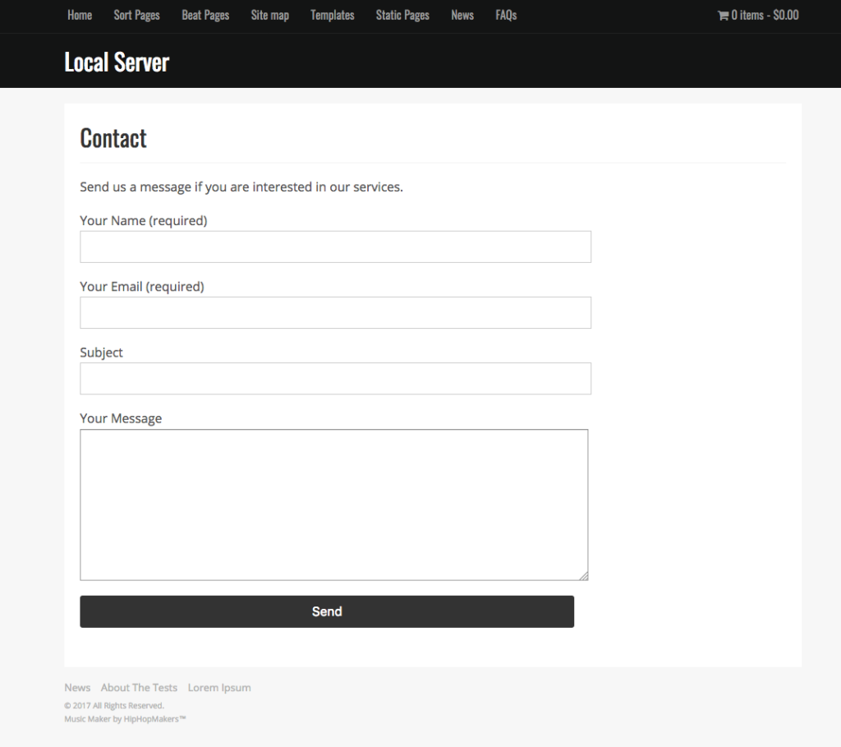Go to Beat Pages in navigation

205,15
